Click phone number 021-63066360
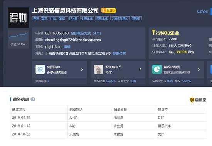 tap(57, 33)
